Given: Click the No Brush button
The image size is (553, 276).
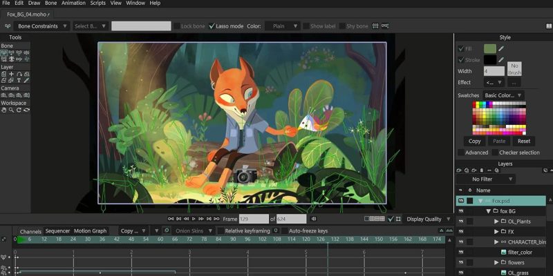Looking at the screenshot, I should tap(514, 69).
